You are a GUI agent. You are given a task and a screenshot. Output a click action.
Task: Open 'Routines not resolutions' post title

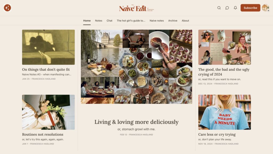pos(43,134)
